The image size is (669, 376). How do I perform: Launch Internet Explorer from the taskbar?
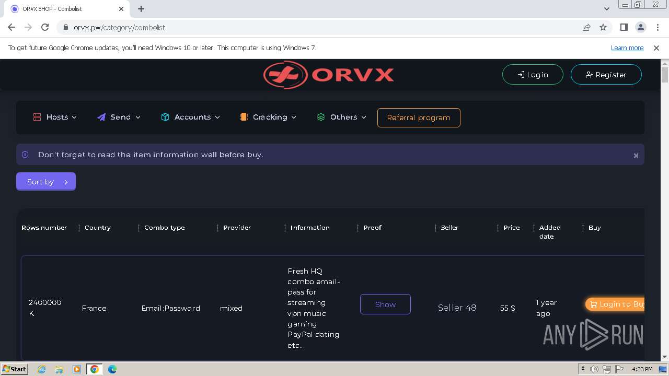click(41, 369)
